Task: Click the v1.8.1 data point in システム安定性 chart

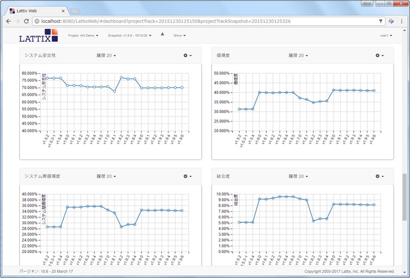Action: [x=115, y=91]
